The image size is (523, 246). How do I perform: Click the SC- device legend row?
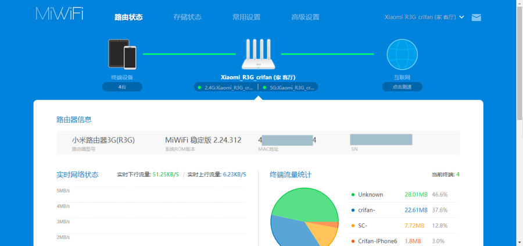click(402, 226)
